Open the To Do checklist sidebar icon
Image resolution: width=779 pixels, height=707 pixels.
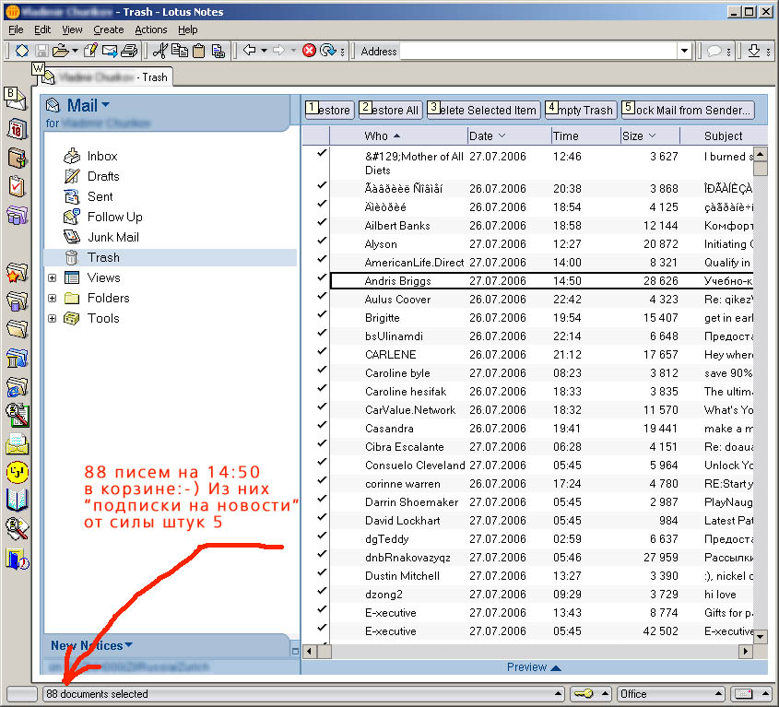[17, 186]
